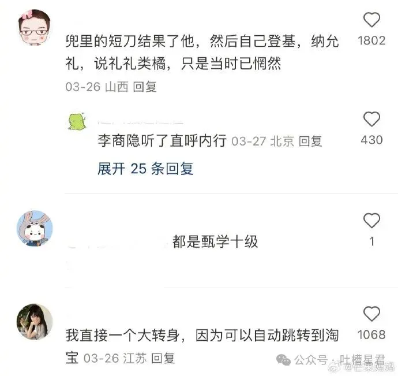Open green frog avatar profile
This screenshot has height=376, width=398.
click(77, 121)
